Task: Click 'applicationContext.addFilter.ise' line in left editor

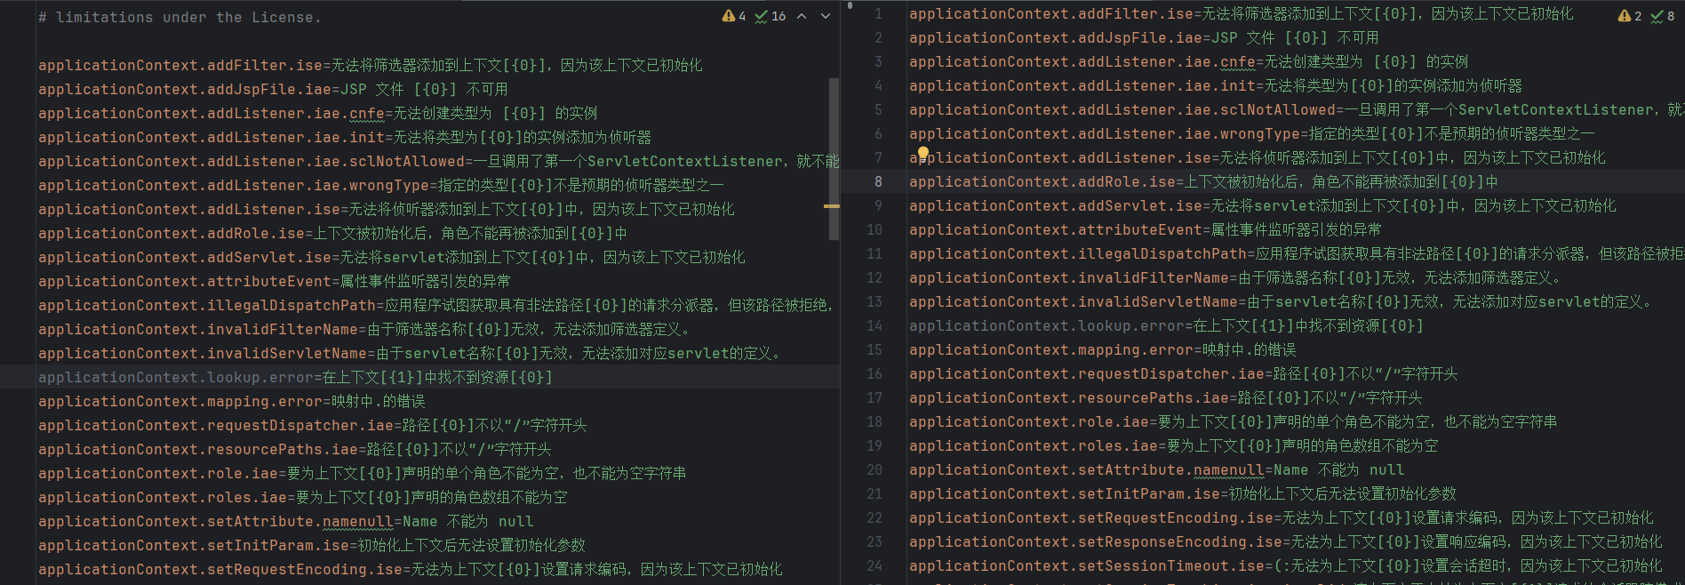Action: pos(371,65)
